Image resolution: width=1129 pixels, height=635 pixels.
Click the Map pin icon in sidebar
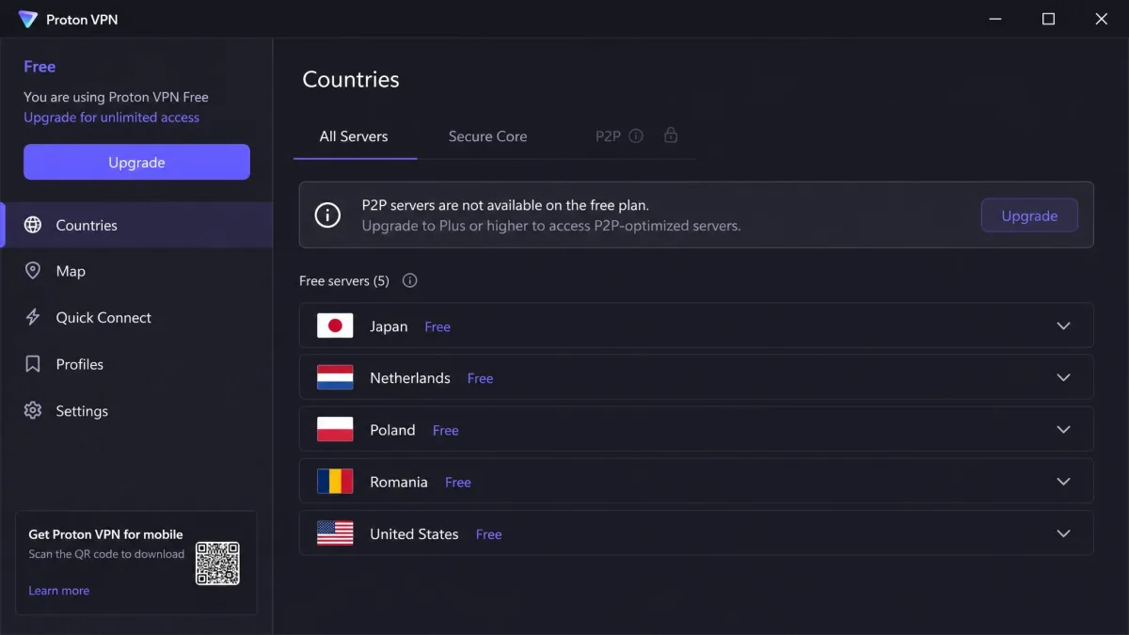coord(33,271)
